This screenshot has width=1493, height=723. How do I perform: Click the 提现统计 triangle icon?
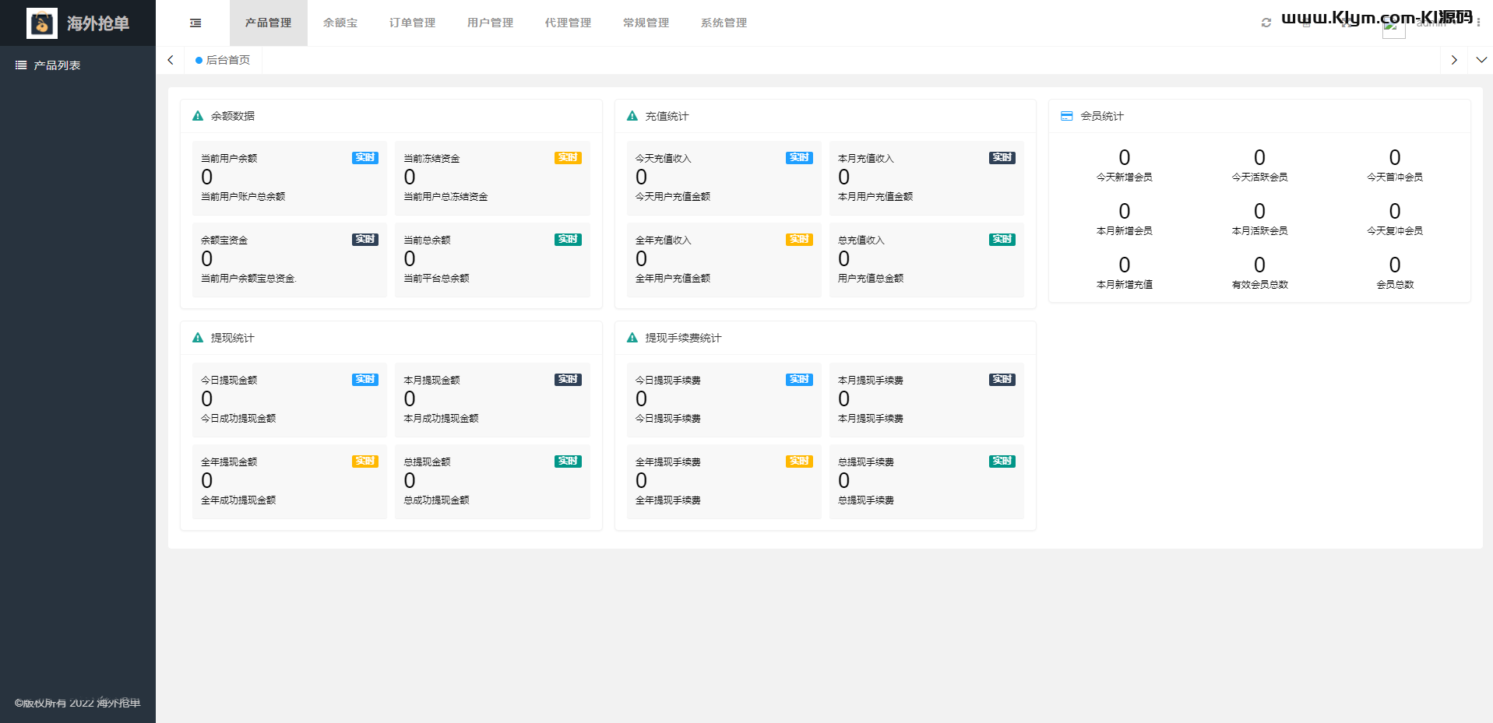point(198,338)
